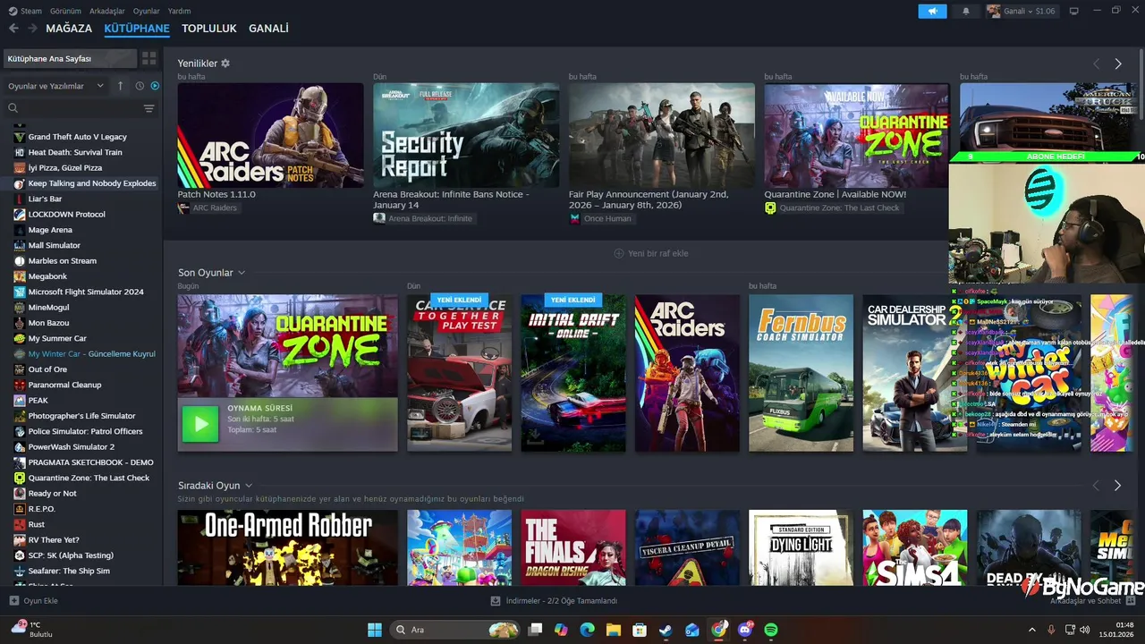Toggle ready-to-play filter icon
Viewport: 1145px width, 644px height.
pyautogui.click(x=155, y=86)
